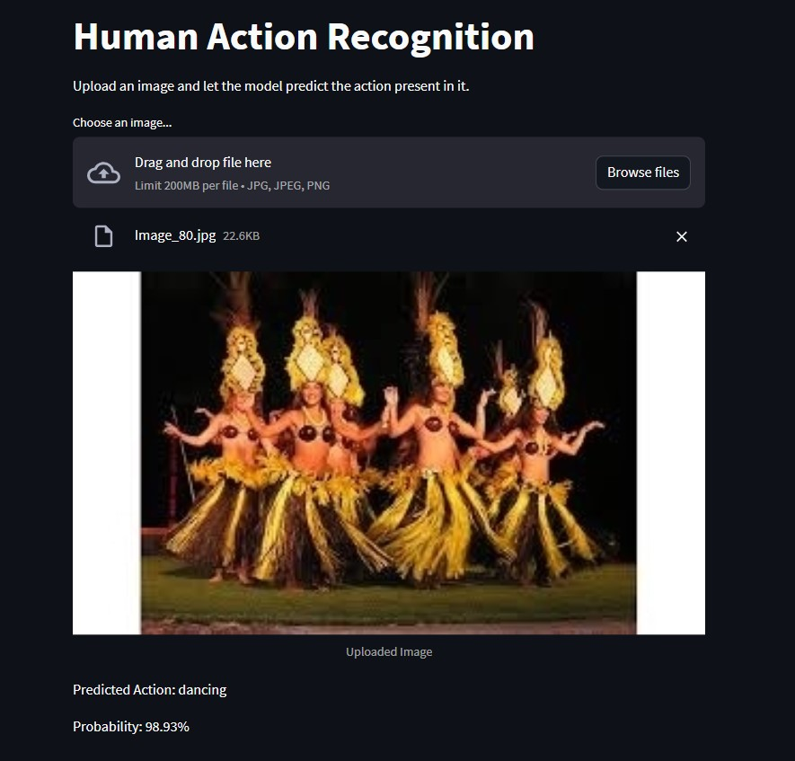Remove the uploaded Image_80.jpg with the X

tap(682, 236)
